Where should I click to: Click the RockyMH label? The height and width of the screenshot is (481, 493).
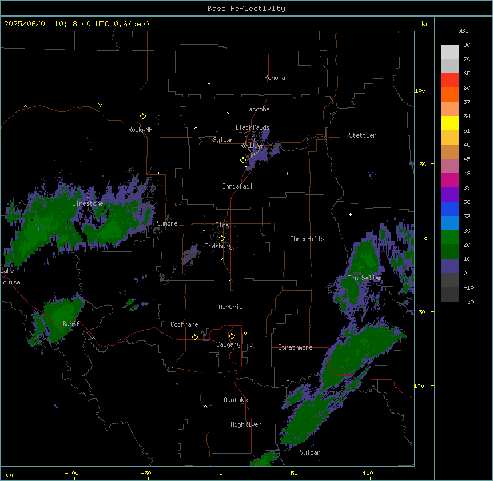140,130
